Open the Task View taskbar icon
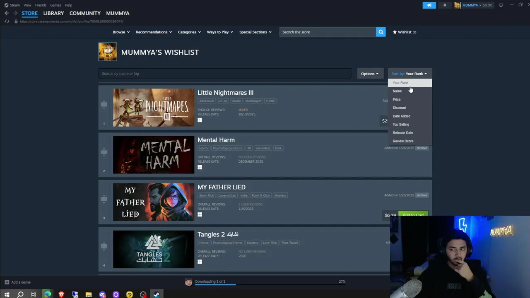 (x=34, y=294)
